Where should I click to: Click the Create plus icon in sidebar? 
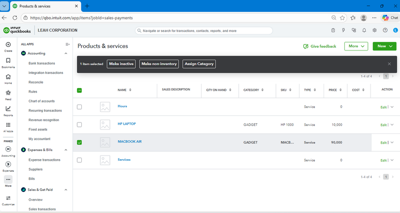pyautogui.click(x=8, y=44)
